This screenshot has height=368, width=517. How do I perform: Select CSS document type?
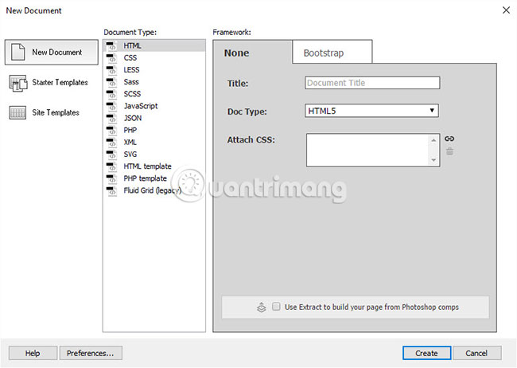pos(154,58)
